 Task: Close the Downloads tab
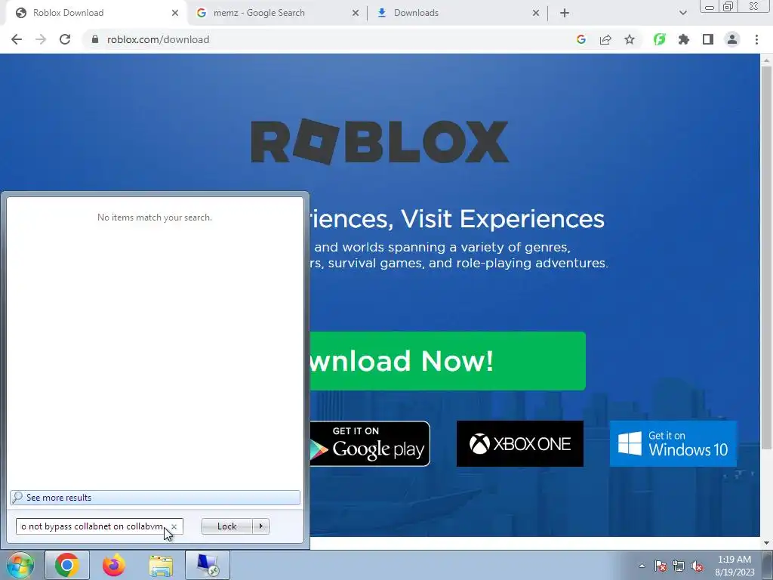(x=536, y=13)
